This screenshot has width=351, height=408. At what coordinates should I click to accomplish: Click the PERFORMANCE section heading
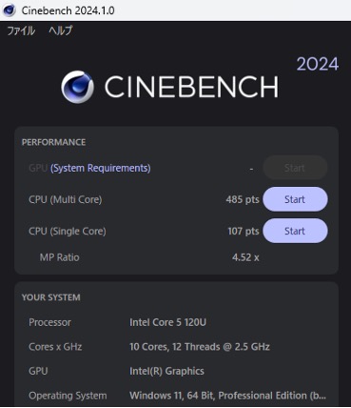(x=53, y=142)
